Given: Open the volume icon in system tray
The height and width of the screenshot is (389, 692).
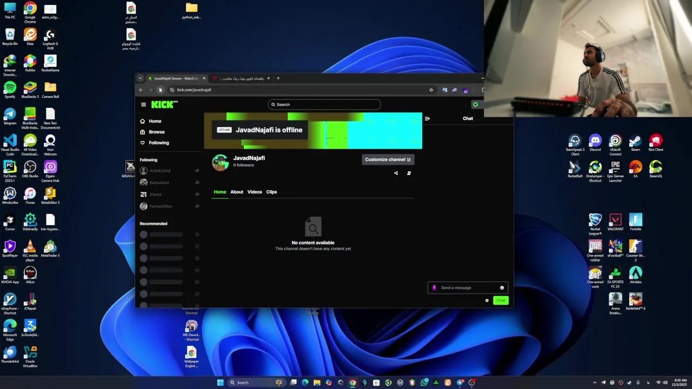Looking at the screenshot, I should point(665,383).
